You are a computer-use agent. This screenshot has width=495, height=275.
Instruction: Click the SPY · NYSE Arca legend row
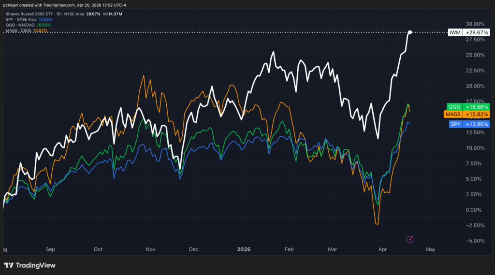[x=29, y=20]
